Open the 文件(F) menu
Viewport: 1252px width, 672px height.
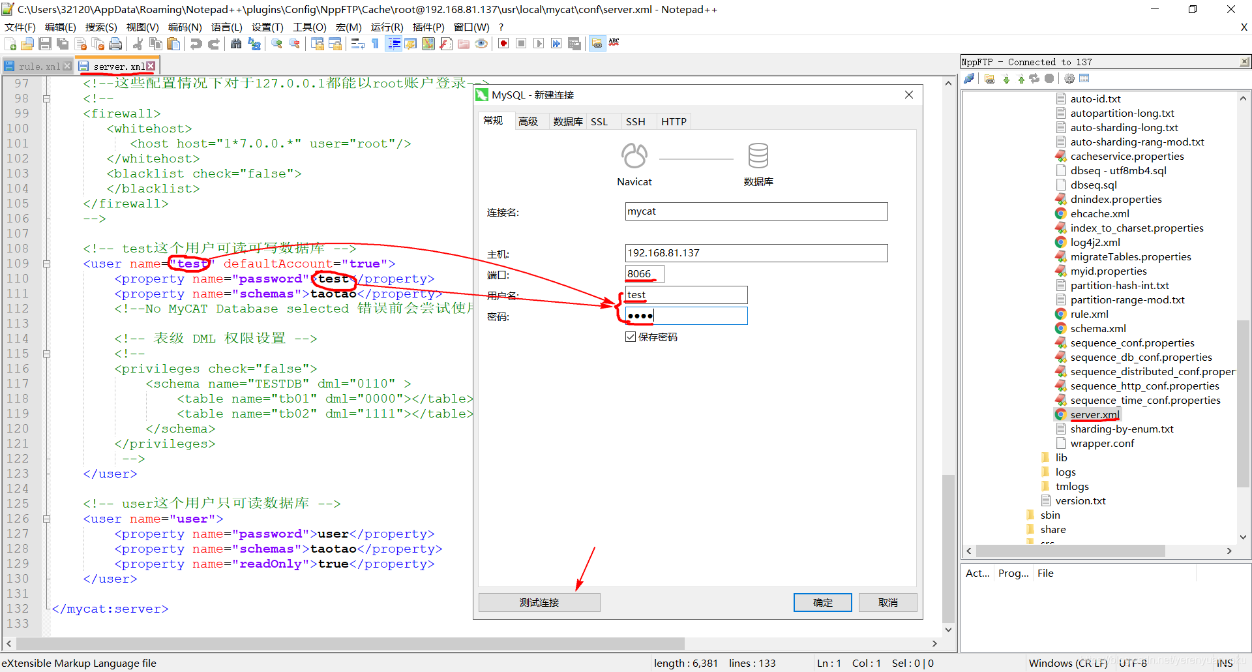[x=20, y=27]
